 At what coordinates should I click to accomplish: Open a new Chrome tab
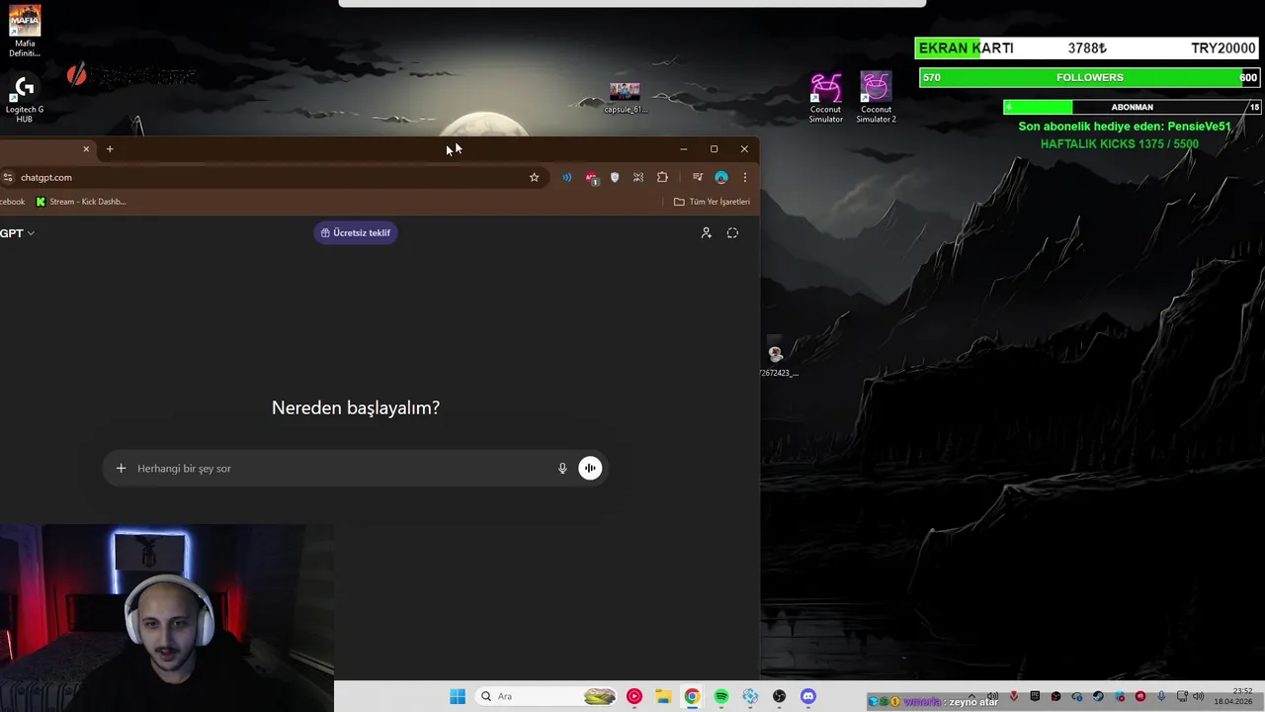point(110,149)
